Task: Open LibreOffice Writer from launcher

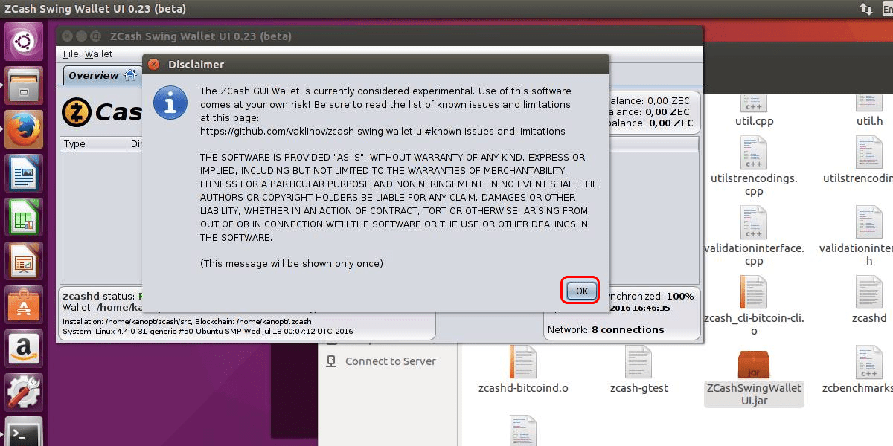Action: [25, 172]
